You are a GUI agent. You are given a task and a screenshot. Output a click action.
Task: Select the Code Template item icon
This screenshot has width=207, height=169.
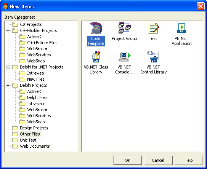tap(96, 28)
